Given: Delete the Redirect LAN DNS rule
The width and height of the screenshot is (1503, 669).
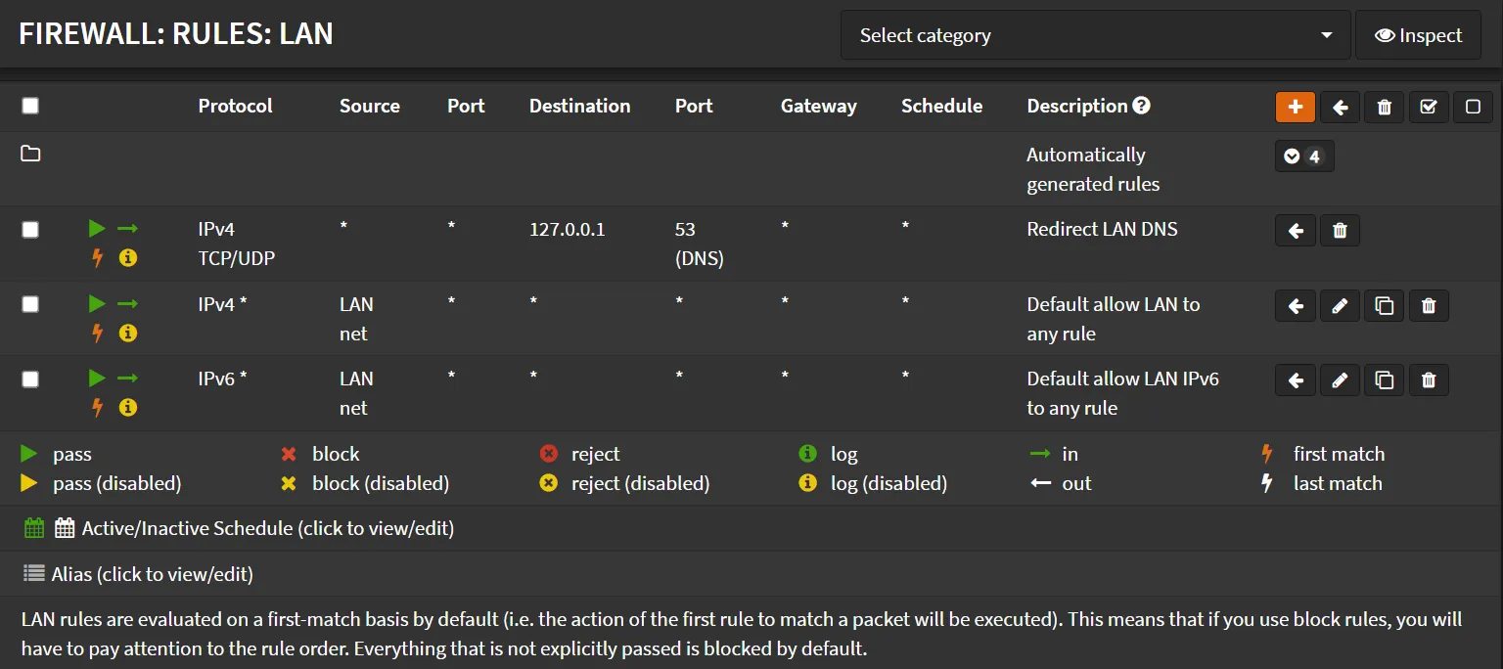Looking at the screenshot, I should click(x=1340, y=230).
